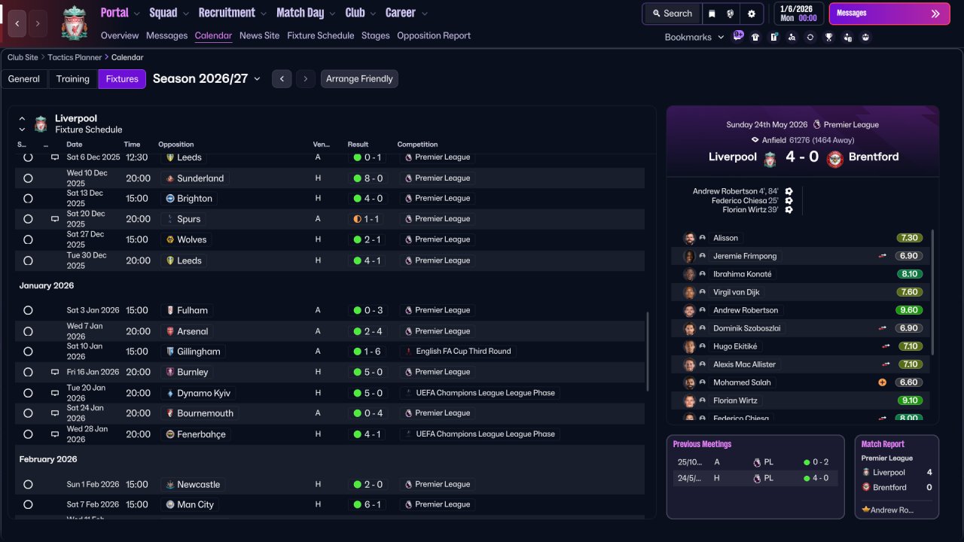Open the trophy bookmark icon
964x542 pixels.
828,37
